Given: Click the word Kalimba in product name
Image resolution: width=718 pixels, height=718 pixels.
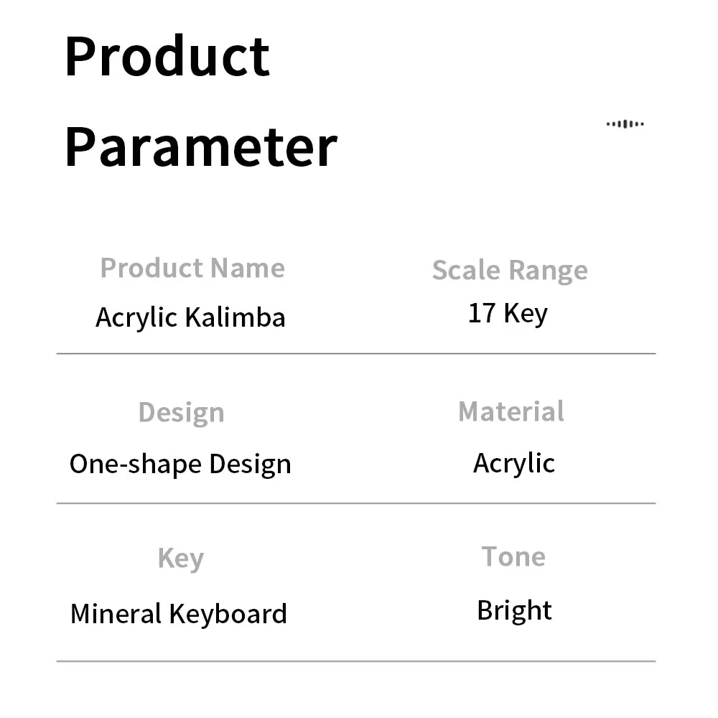Looking at the screenshot, I should (236, 317).
